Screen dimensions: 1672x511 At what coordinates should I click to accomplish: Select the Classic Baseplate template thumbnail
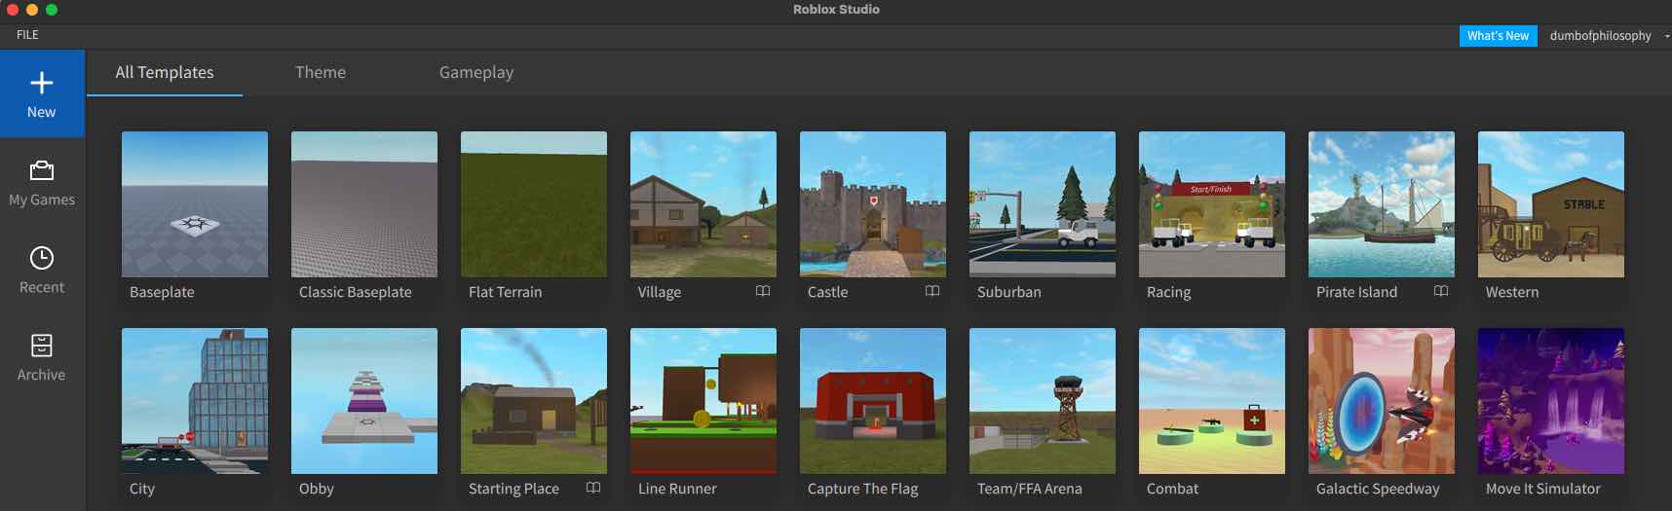(364, 204)
